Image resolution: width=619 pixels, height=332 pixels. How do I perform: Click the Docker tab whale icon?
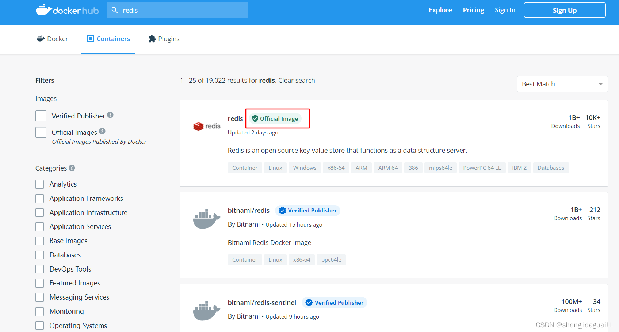(41, 39)
